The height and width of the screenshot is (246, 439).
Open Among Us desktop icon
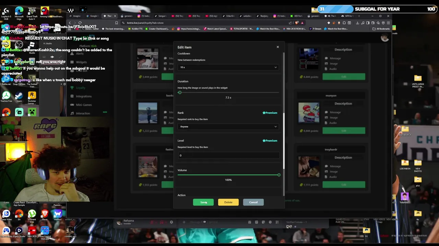(x=45, y=13)
